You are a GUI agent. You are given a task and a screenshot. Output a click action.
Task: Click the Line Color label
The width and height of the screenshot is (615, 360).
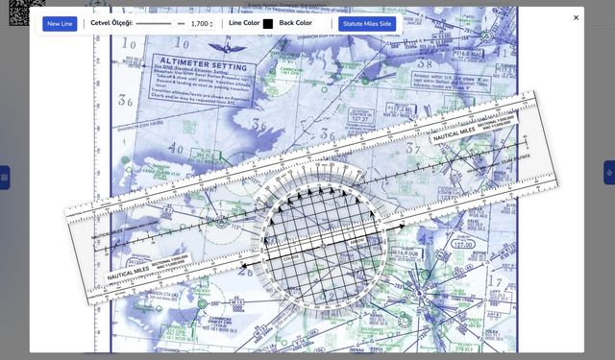coord(244,23)
